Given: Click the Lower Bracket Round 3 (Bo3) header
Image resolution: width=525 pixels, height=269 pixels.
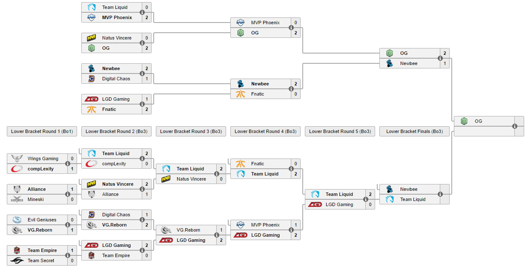Looking at the screenshot, I should [x=191, y=131].
